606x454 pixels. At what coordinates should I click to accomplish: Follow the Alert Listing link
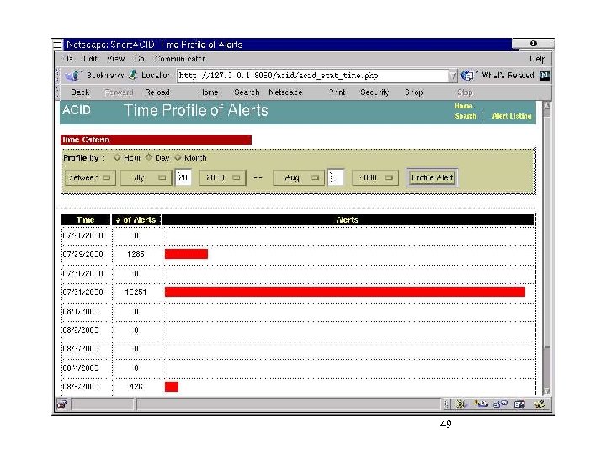(512, 116)
